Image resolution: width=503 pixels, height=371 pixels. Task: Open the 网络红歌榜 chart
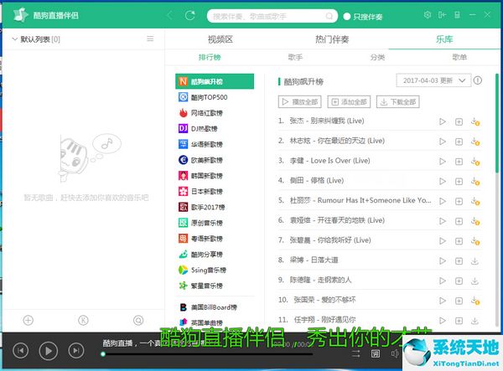point(215,113)
